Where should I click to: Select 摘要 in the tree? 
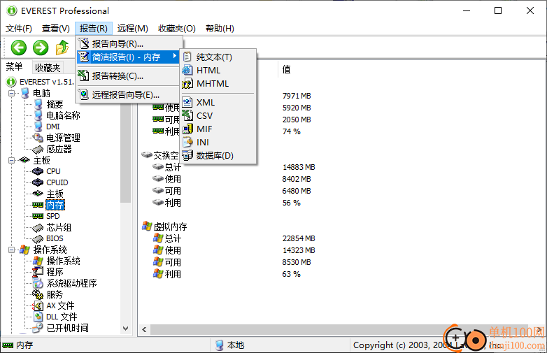[55, 104]
